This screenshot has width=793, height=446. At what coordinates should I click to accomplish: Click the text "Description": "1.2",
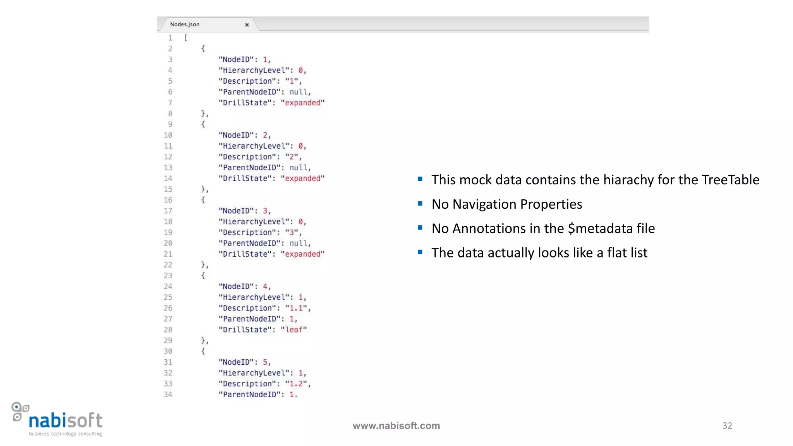(x=265, y=384)
